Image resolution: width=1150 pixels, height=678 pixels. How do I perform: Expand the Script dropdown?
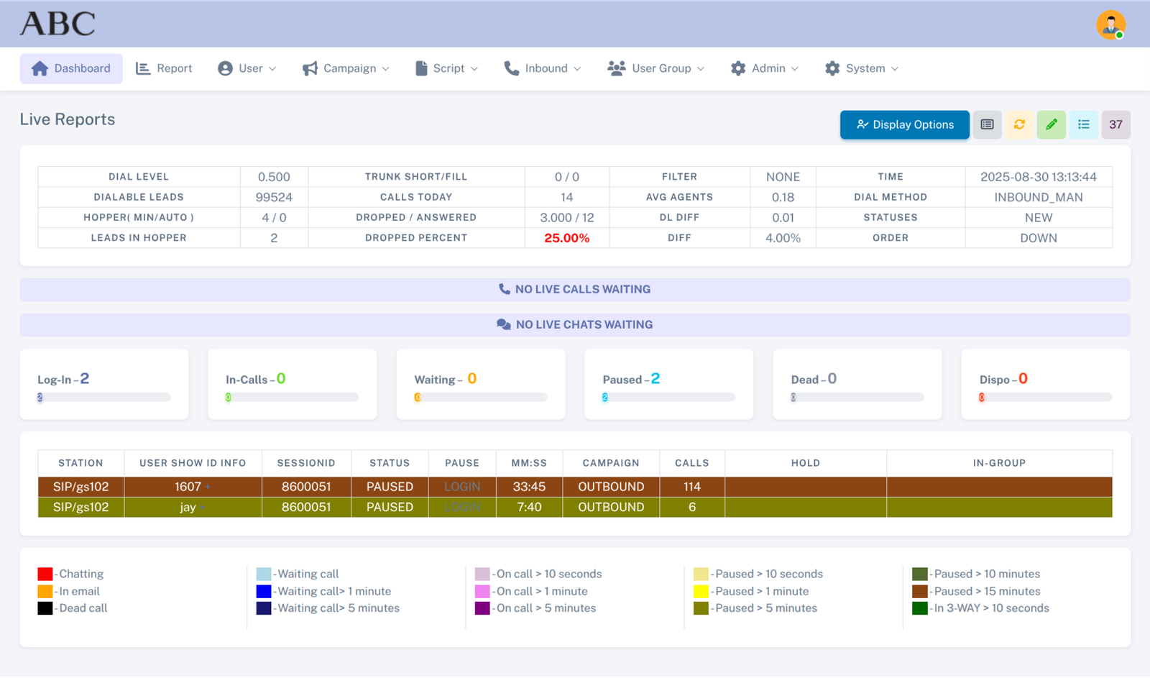447,68
